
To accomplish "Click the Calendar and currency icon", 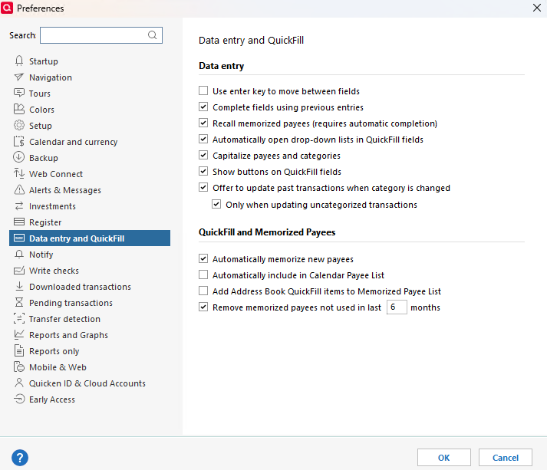I will coord(19,142).
